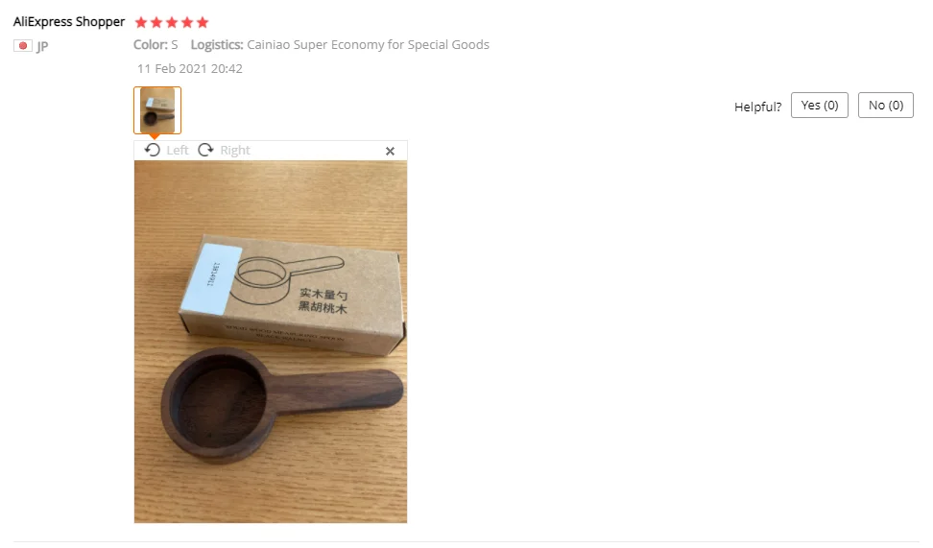933x548 pixels.
Task: Vote No (0) on review helpfulness
Action: pos(885,106)
